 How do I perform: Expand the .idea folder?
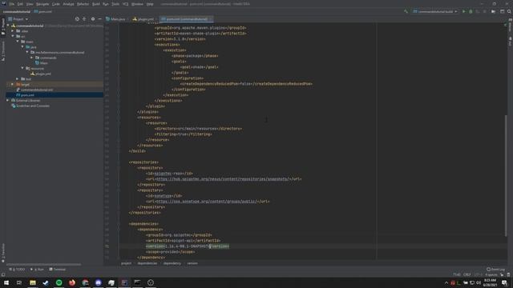(13, 31)
